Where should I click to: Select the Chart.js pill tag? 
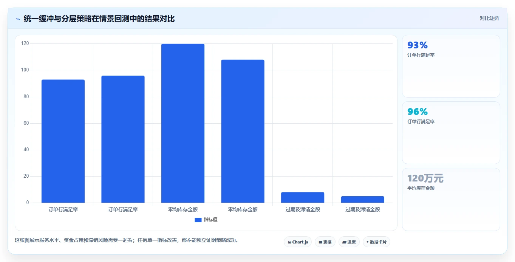coord(298,242)
